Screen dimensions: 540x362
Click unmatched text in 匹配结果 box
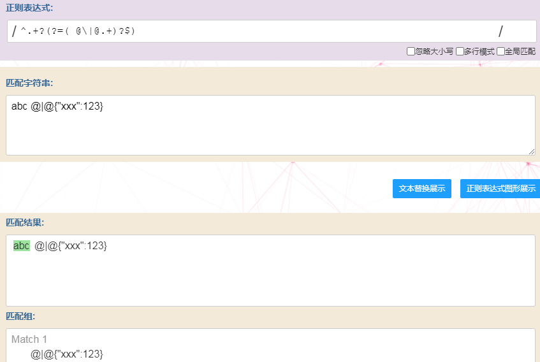point(71,245)
